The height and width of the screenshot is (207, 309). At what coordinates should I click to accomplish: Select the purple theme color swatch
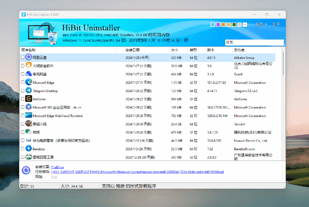pos(218,25)
